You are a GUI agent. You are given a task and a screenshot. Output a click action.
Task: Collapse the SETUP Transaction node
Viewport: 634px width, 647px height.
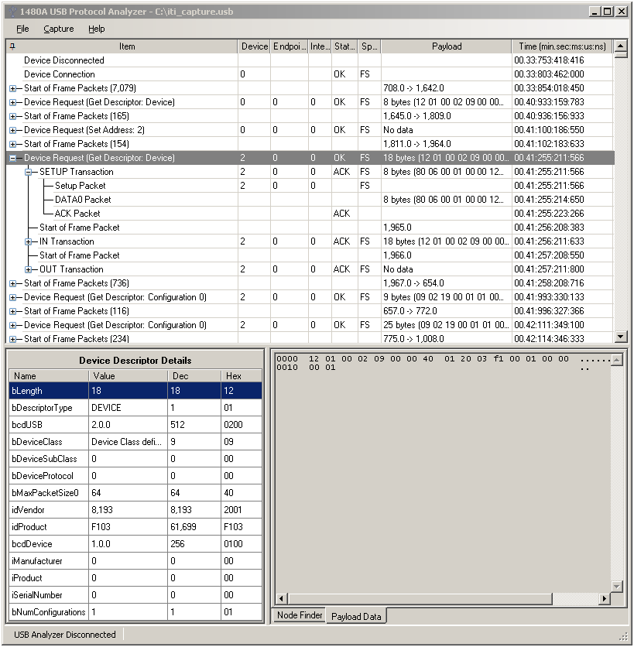point(29,172)
